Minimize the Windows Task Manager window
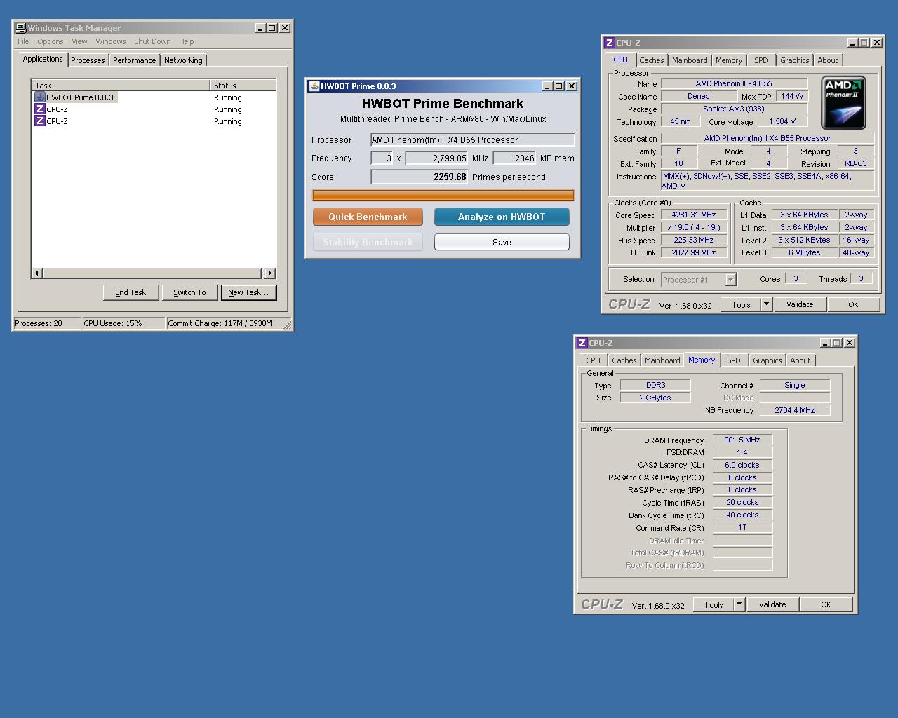 (260, 28)
